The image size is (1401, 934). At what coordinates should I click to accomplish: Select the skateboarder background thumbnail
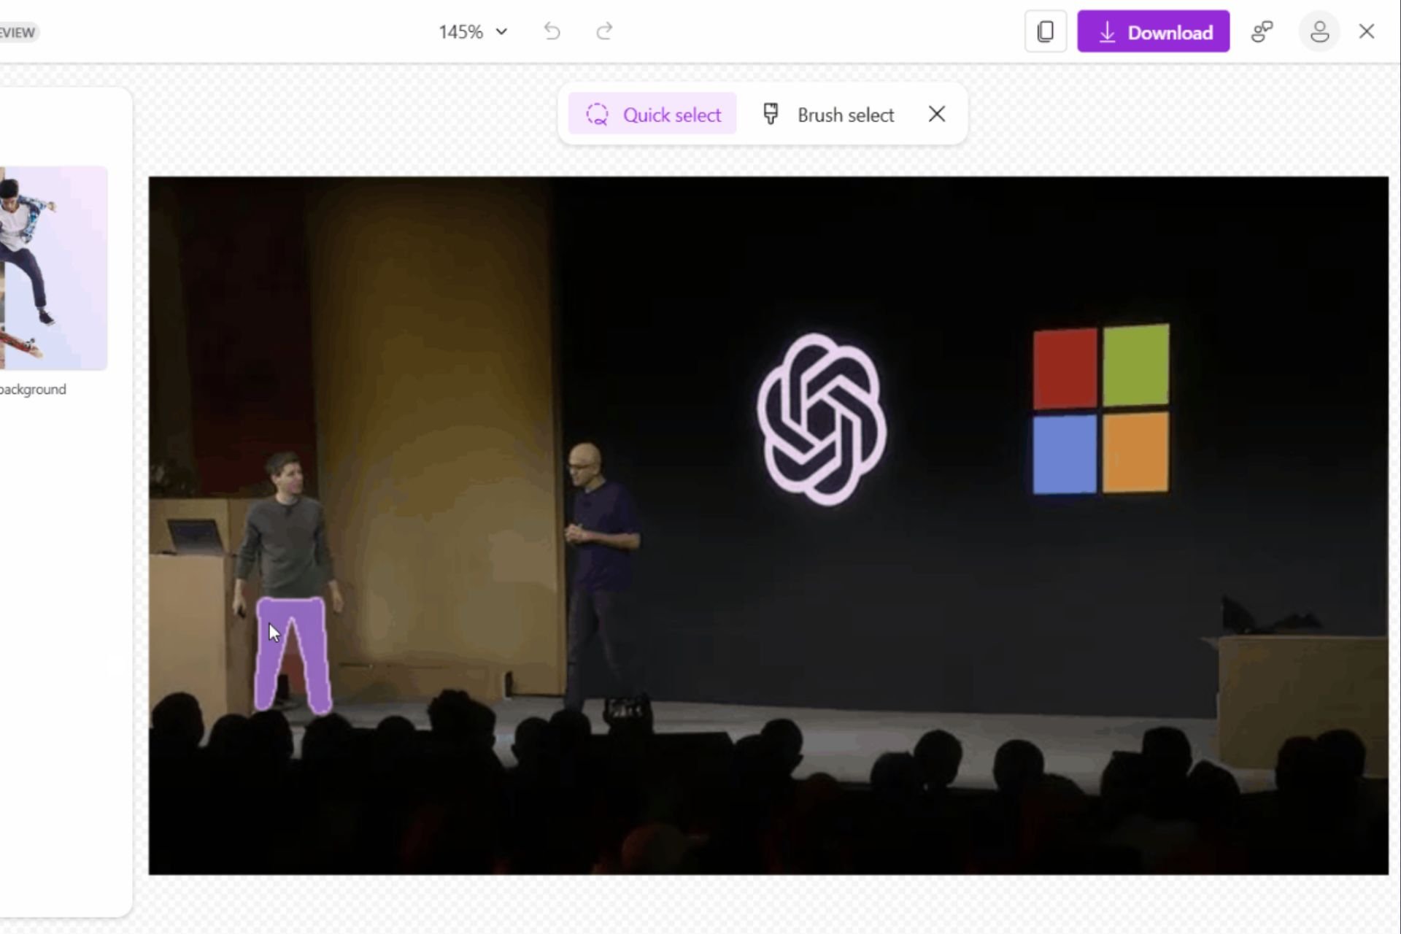coord(53,268)
